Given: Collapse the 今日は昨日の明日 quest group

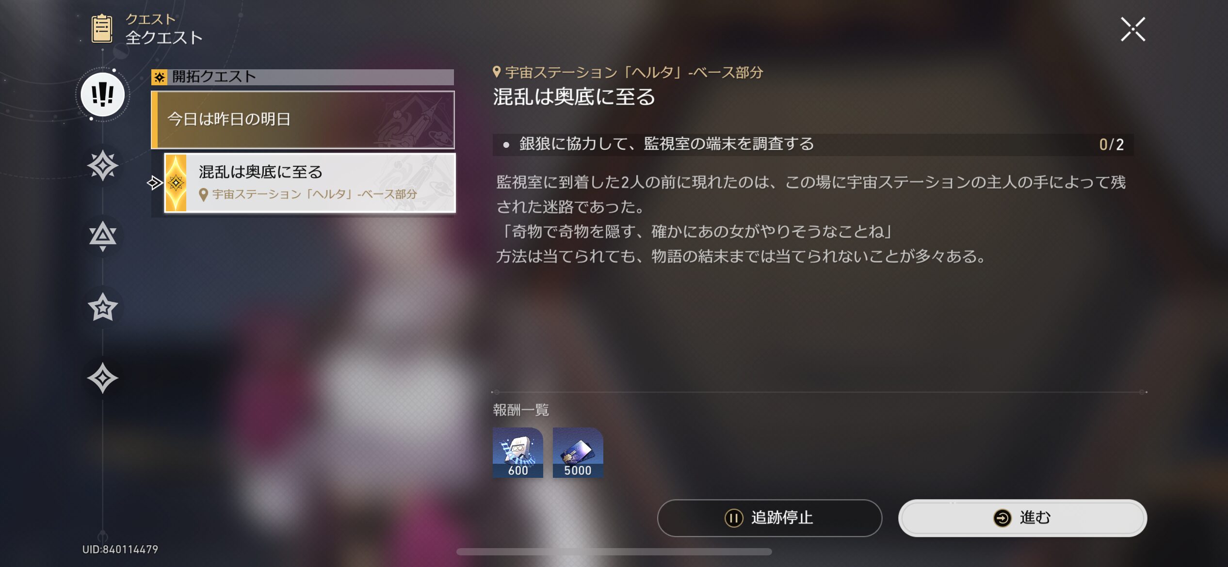Looking at the screenshot, I should pyautogui.click(x=303, y=120).
